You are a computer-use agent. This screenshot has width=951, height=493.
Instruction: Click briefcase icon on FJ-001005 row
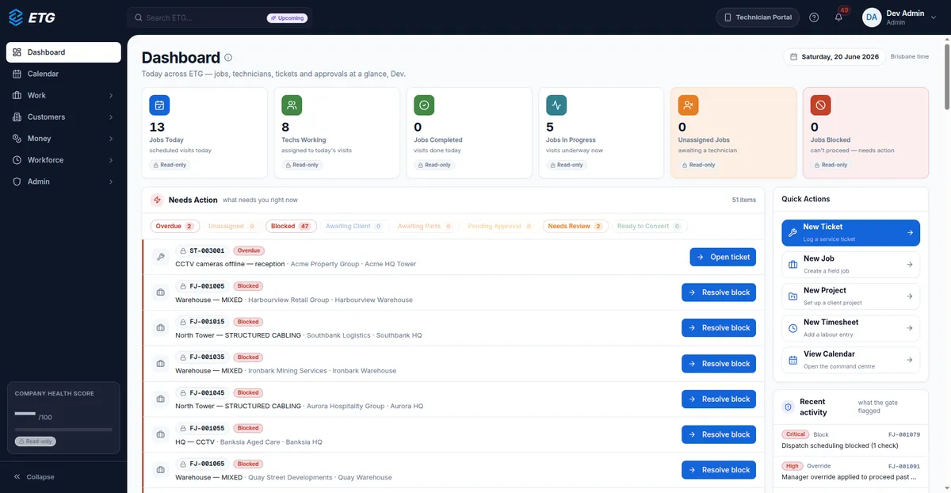click(x=160, y=292)
